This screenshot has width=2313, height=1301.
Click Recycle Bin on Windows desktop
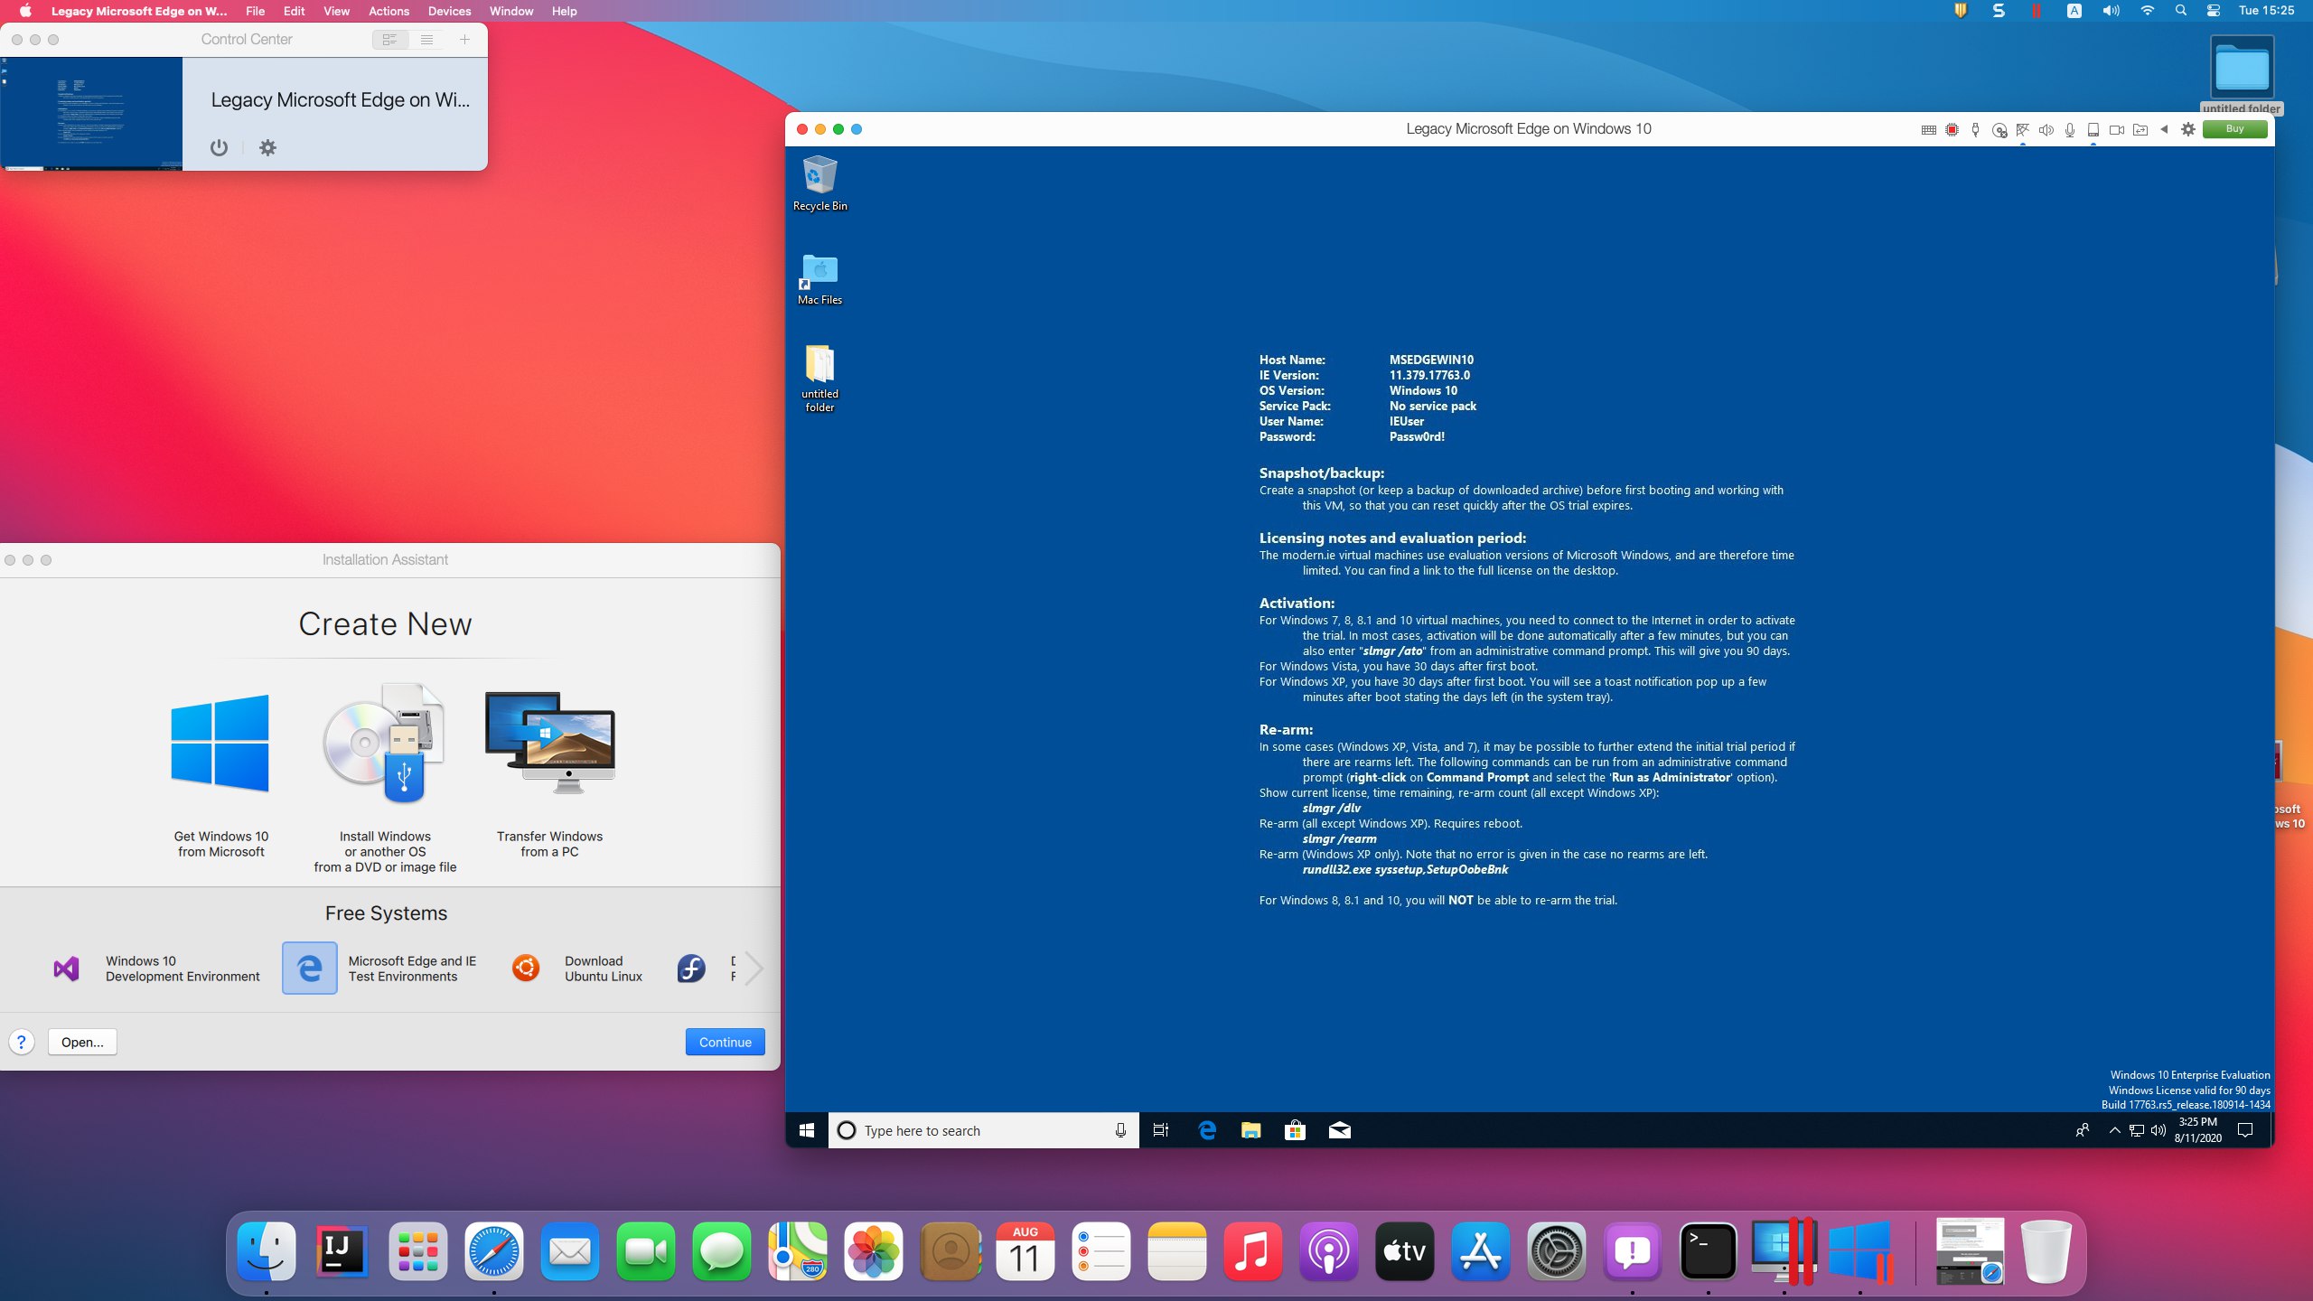[x=819, y=183]
